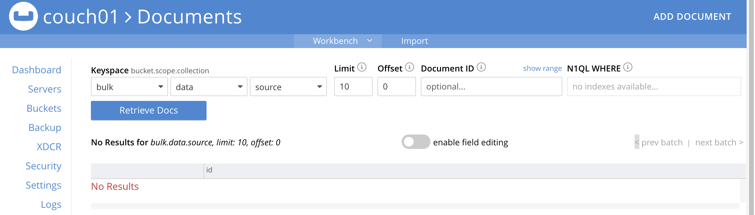Click the next batch link
The height and width of the screenshot is (215, 755).
[719, 142]
